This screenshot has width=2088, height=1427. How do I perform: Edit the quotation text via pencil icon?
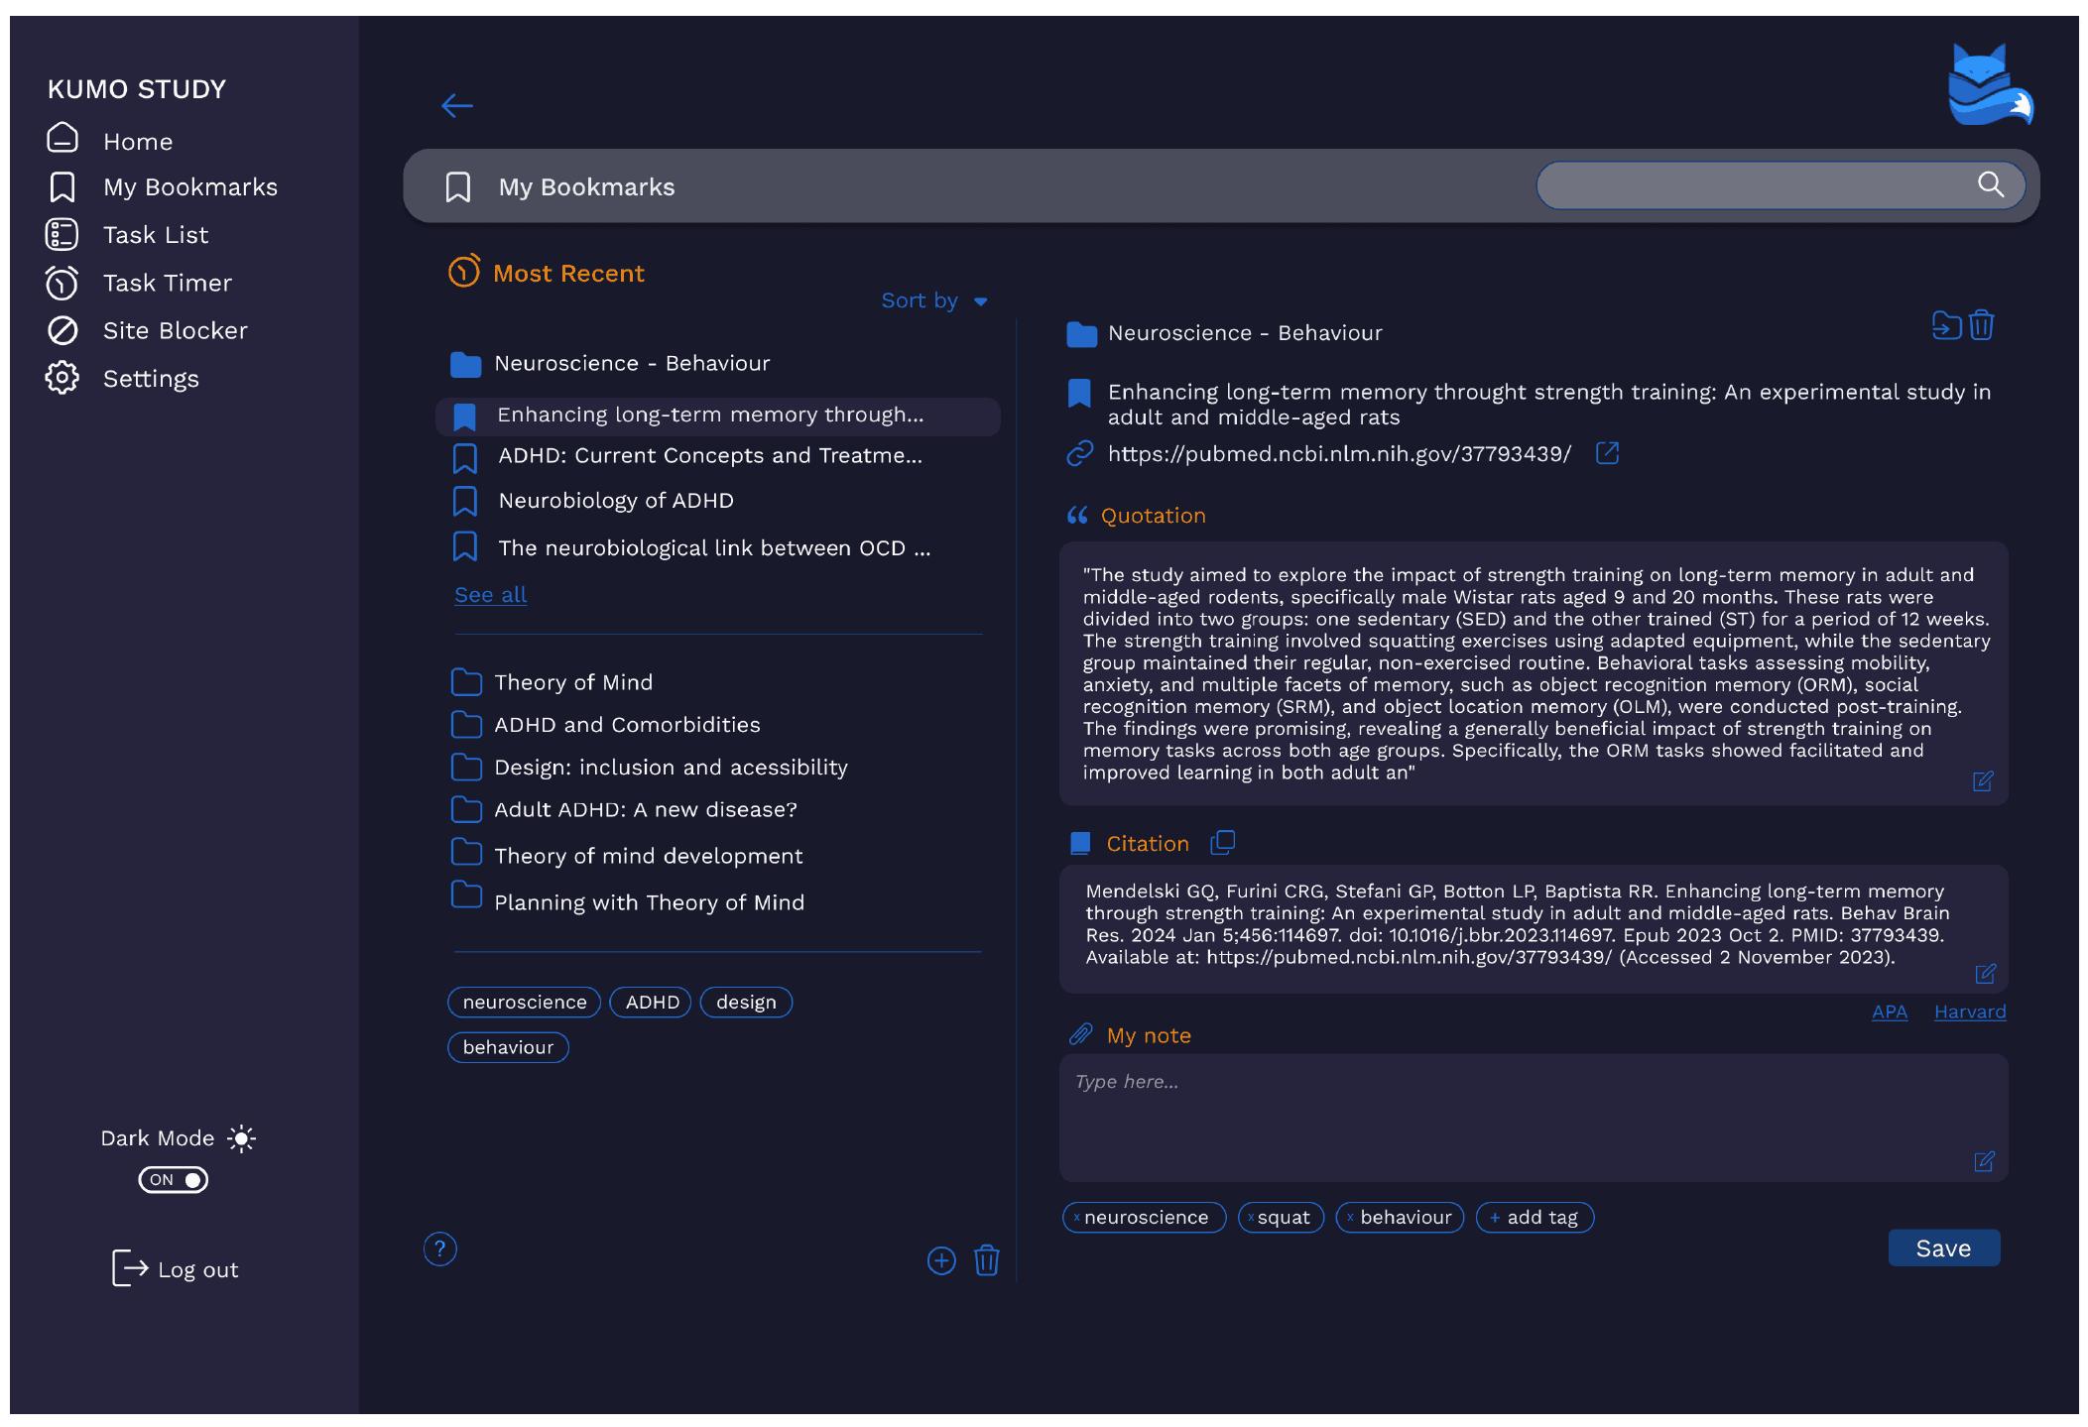click(1982, 781)
